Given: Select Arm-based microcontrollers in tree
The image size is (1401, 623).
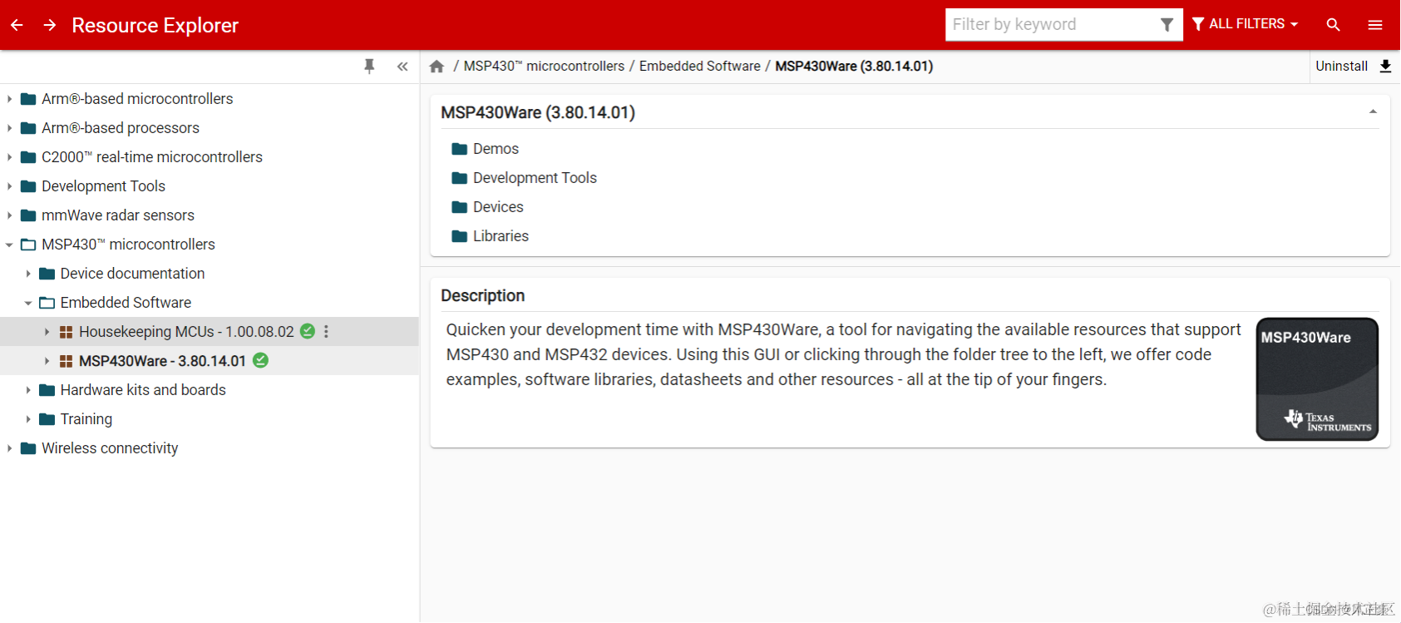Looking at the screenshot, I should click(x=137, y=99).
